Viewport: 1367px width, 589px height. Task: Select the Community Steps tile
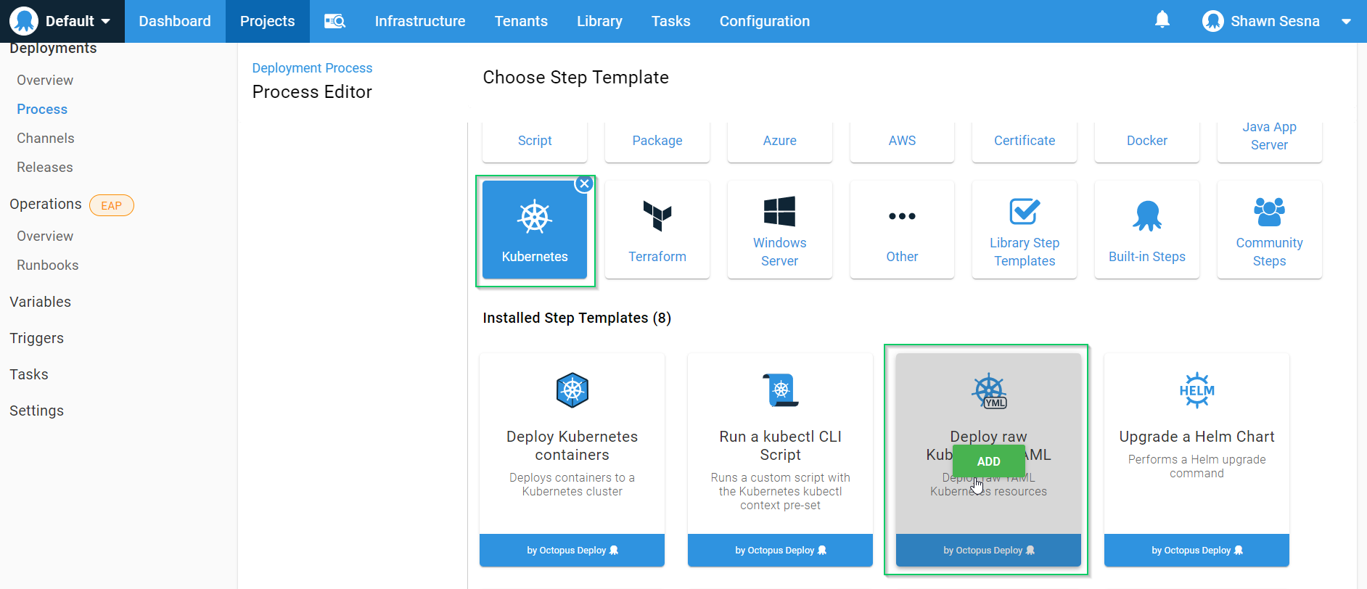pos(1268,230)
